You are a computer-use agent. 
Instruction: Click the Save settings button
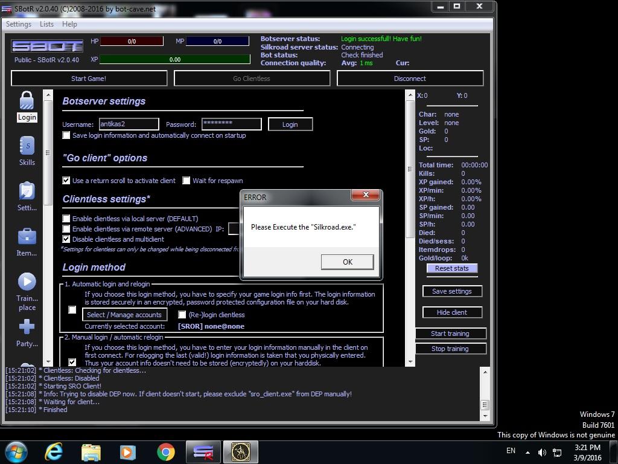pyautogui.click(x=452, y=291)
